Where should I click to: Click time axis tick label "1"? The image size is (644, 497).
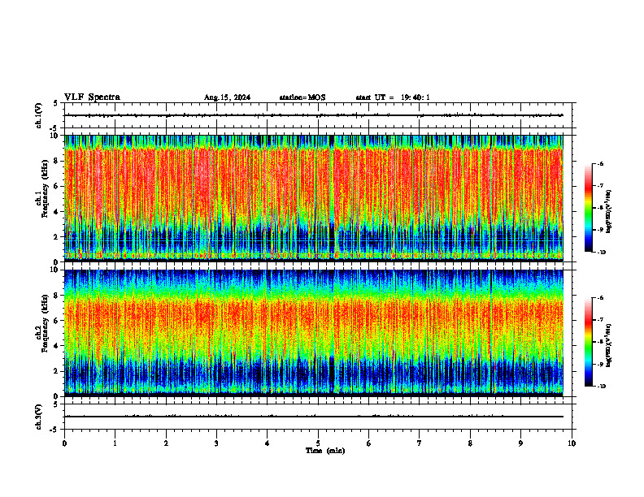pos(115,443)
